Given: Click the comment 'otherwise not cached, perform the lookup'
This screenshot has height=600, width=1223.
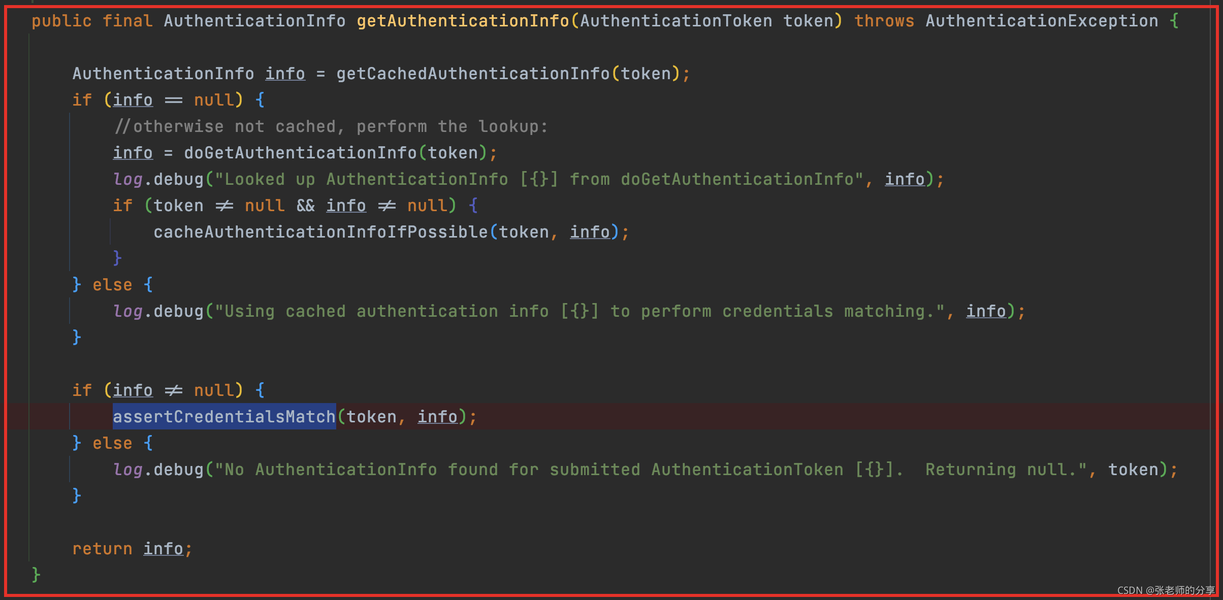Looking at the screenshot, I should 331,126.
